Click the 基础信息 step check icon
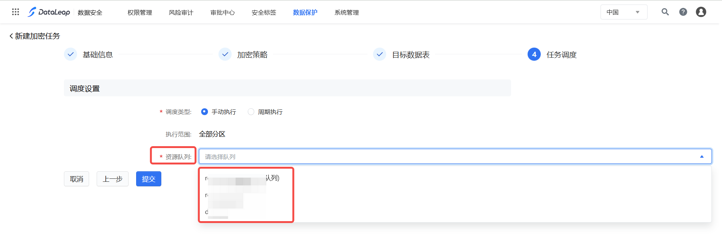The height and width of the screenshot is (241, 722). click(70, 54)
